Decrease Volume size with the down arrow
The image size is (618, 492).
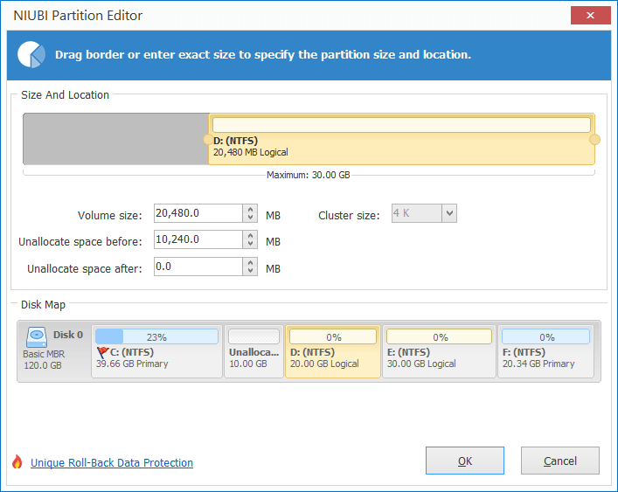pyautogui.click(x=250, y=218)
